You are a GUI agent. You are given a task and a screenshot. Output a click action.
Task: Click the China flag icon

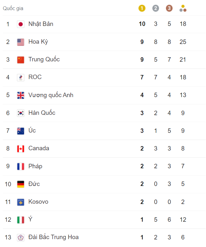pyautogui.click(x=21, y=59)
